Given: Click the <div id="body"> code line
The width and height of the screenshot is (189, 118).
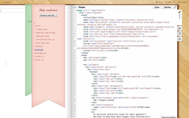Looking at the screenshot, I should 91,65.
